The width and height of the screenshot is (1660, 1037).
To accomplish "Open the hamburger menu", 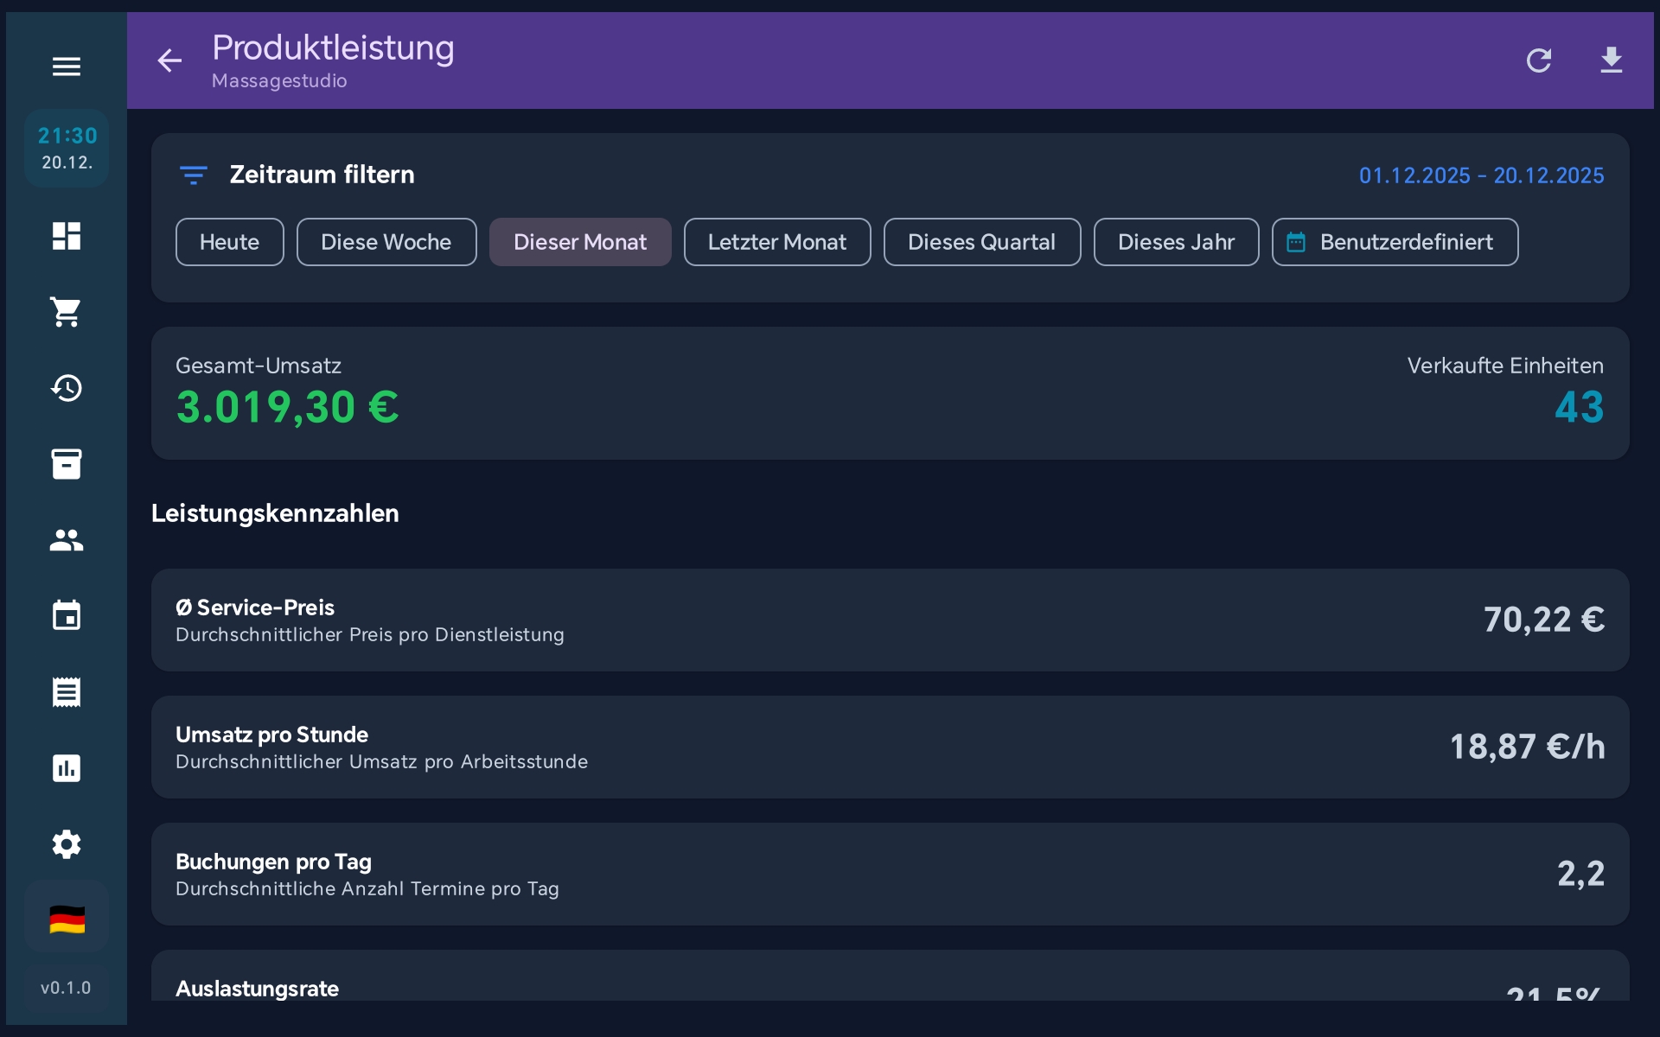I will [67, 67].
